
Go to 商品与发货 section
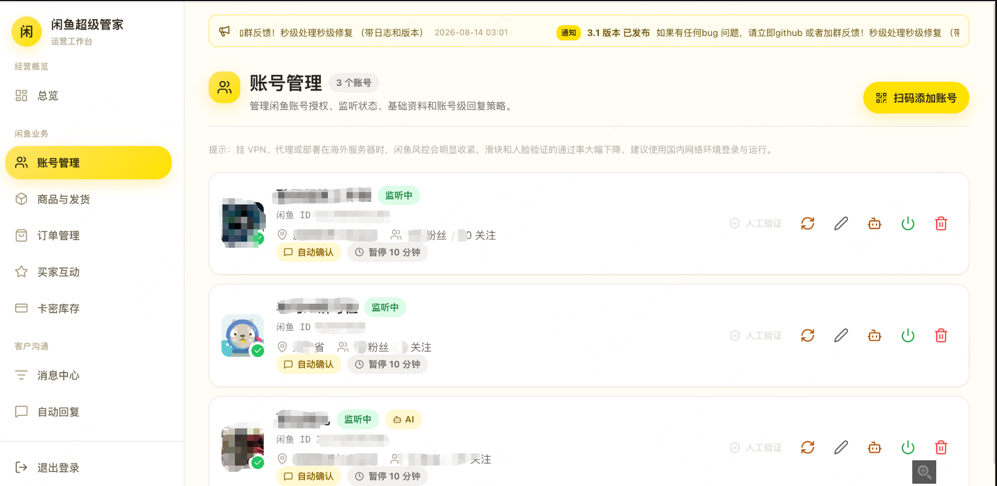coord(88,199)
